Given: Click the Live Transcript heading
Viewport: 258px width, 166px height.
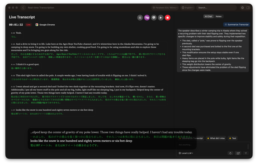Looking at the screenshot, I should (22, 17).
